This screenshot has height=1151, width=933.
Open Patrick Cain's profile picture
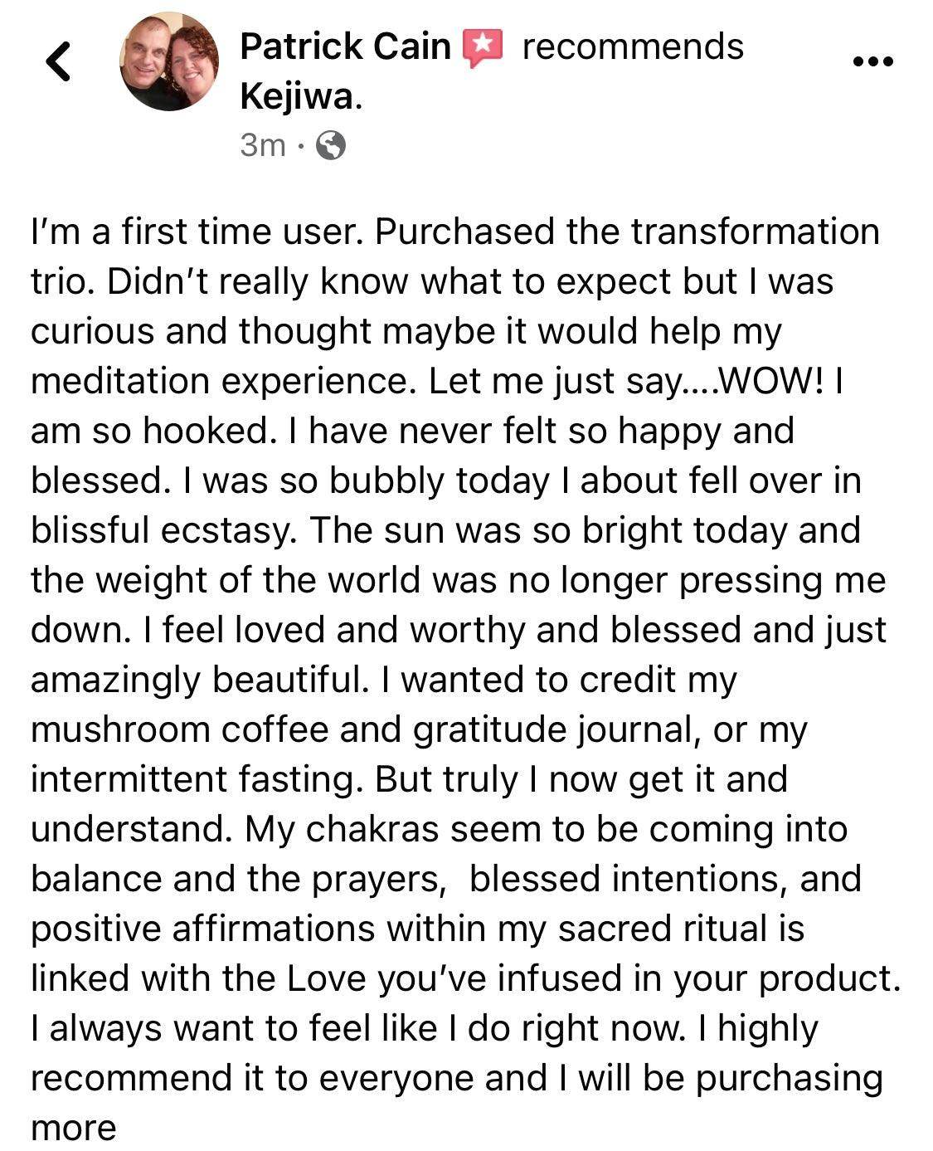click(x=169, y=62)
